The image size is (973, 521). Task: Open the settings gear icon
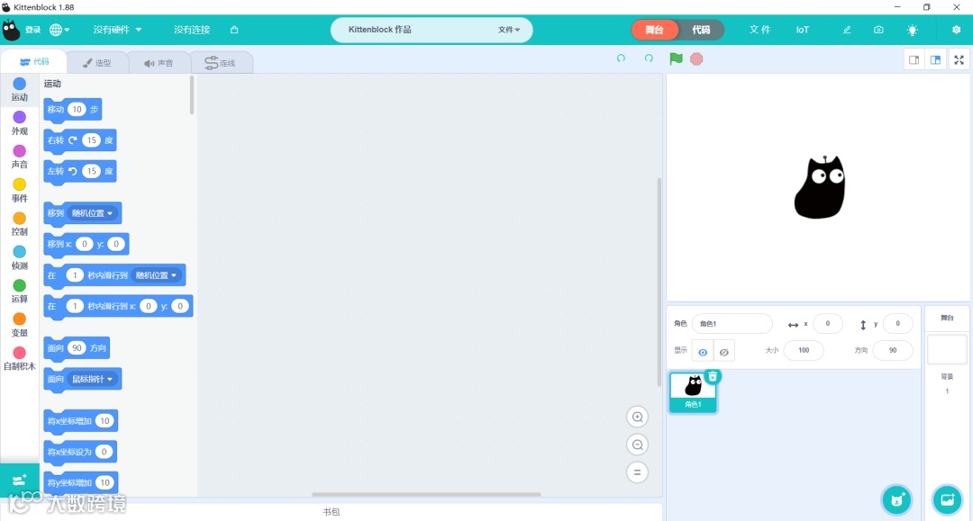[x=956, y=30]
